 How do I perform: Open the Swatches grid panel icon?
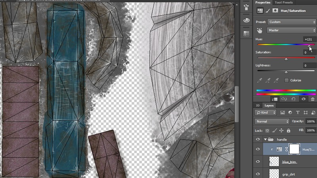pos(246,33)
